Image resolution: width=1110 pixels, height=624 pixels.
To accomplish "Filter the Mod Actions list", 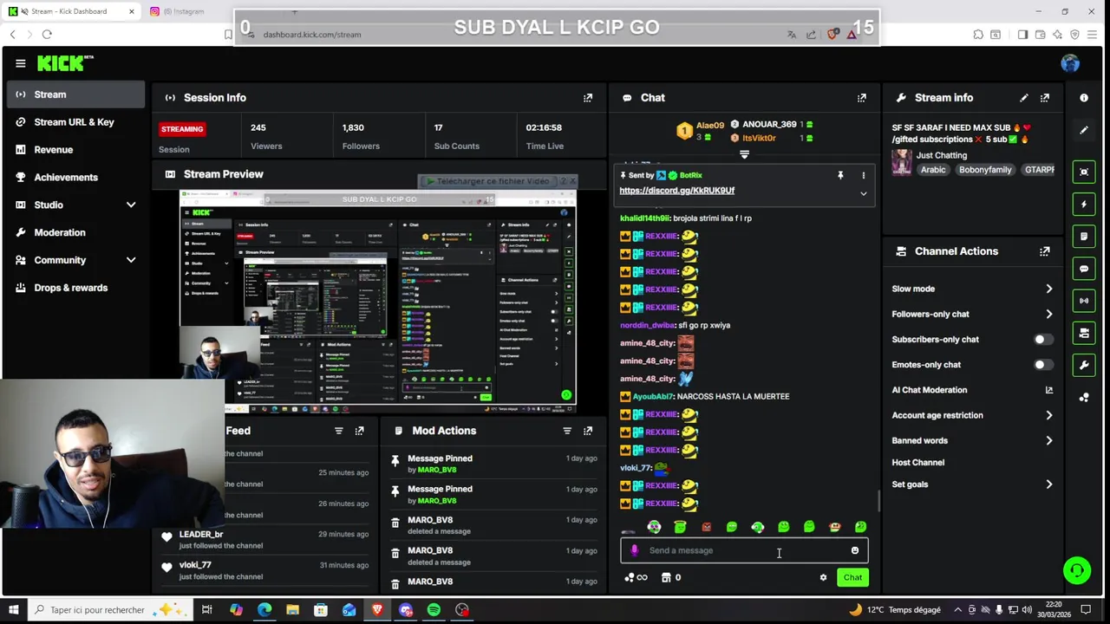I will (567, 431).
